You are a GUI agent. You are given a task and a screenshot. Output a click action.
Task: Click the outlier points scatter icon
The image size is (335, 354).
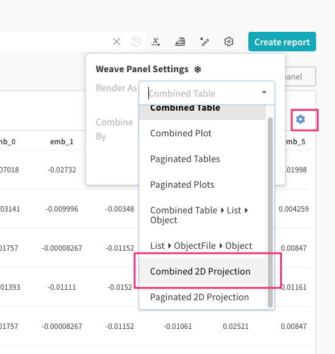coord(204,42)
